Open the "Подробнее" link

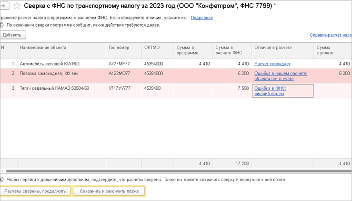point(201,18)
